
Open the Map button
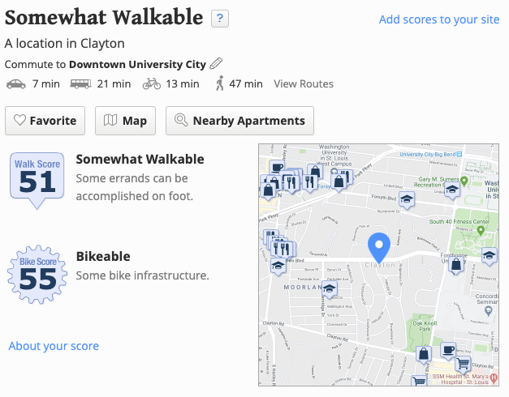pyautogui.click(x=125, y=121)
